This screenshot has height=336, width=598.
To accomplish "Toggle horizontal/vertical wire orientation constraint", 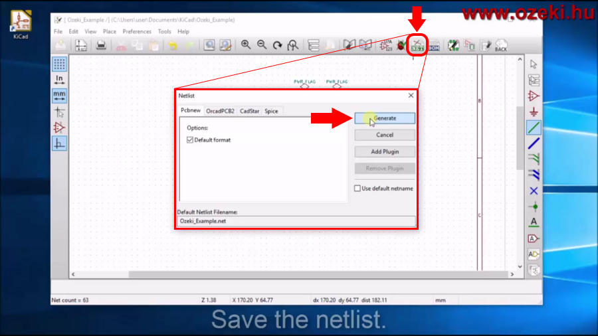I will click(x=59, y=143).
